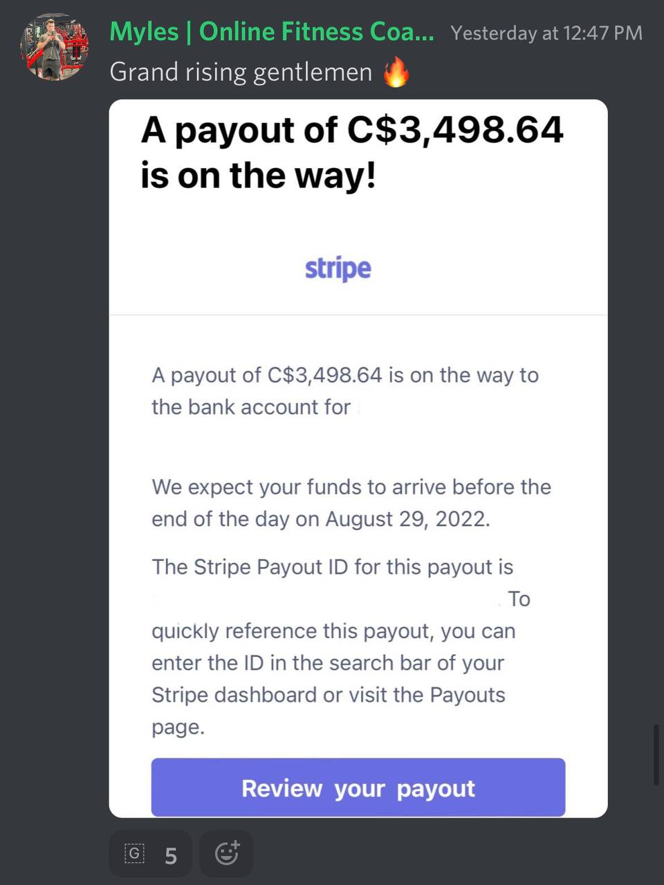This screenshot has height=885, width=664.
Task: Click the 'is on the way!' heading line
Action: click(x=259, y=174)
